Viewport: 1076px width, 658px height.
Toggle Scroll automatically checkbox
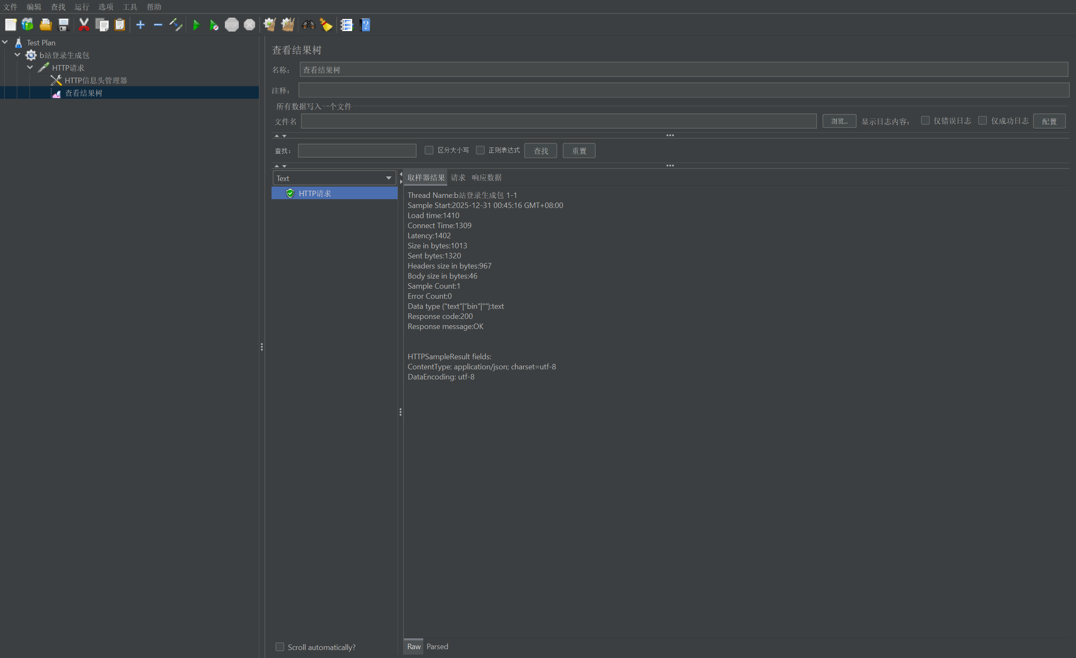click(280, 647)
